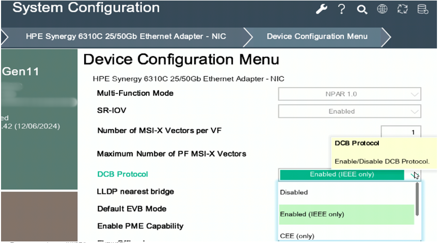Viewport: 438px width, 243px height.
Task: Click the circular arrows refresh icon
Action: pyautogui.click(x=402, y=9)
